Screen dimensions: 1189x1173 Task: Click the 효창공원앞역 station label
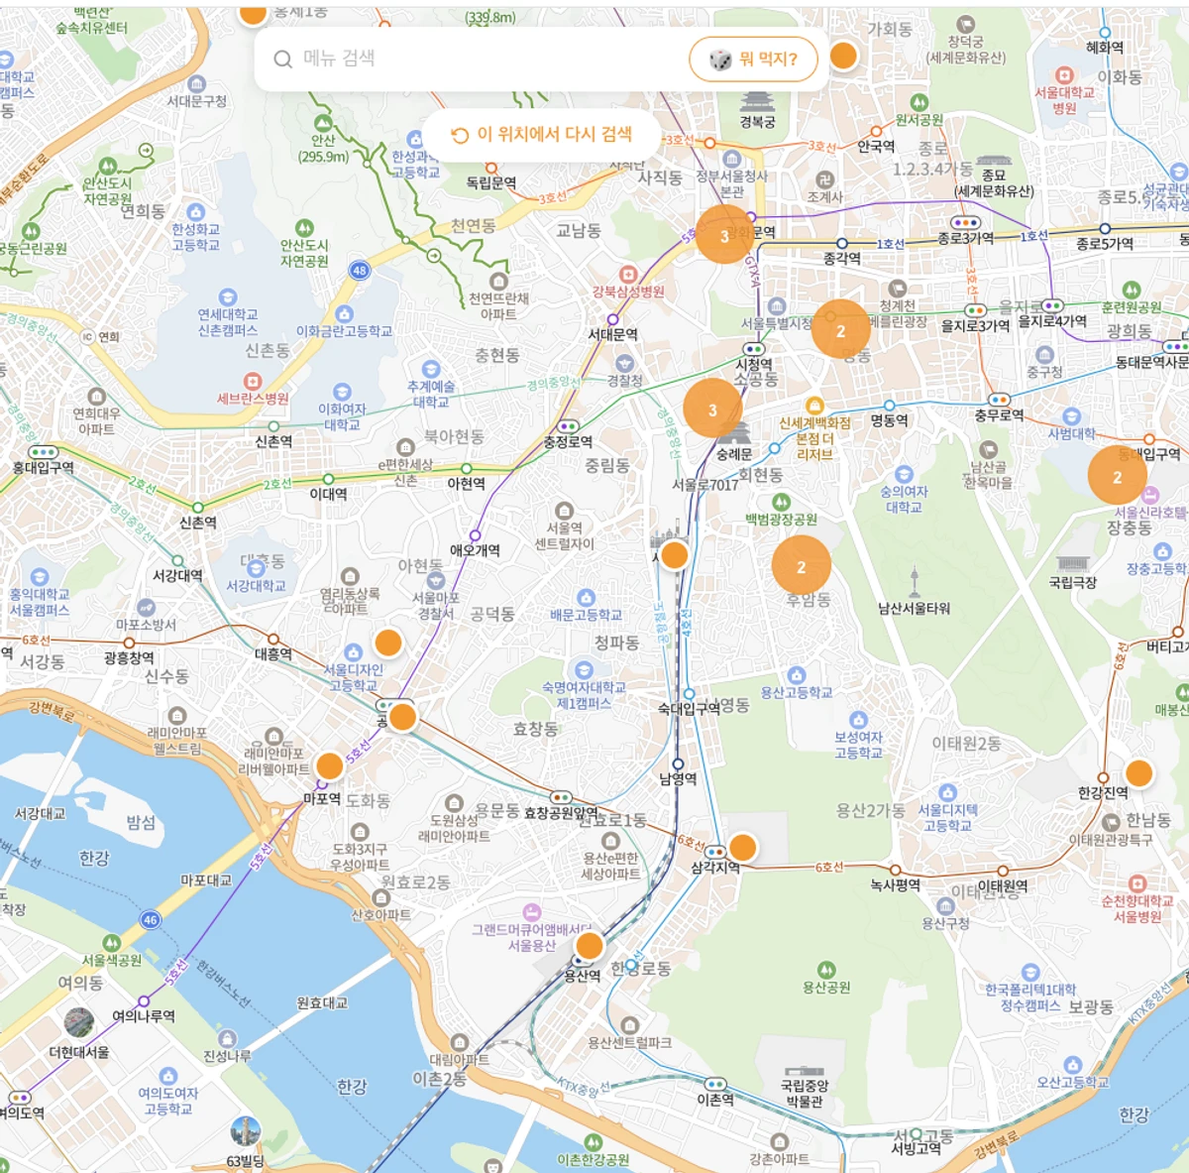tap(562, 812)
